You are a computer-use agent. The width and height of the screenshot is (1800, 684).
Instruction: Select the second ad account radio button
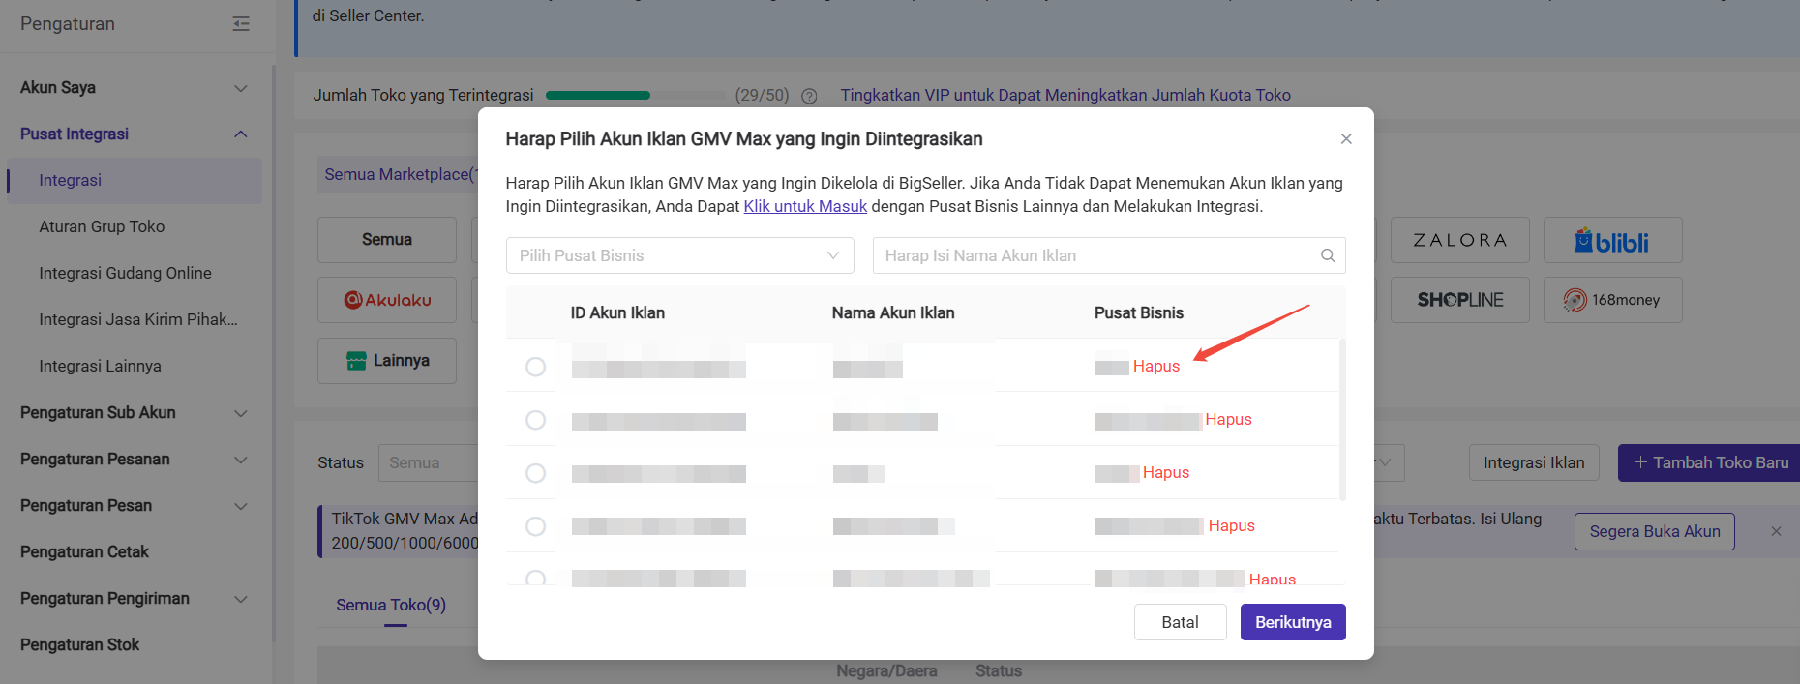click(535, 420)
